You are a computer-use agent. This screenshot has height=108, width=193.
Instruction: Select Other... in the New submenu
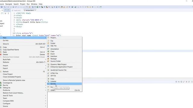click(65, 90)
